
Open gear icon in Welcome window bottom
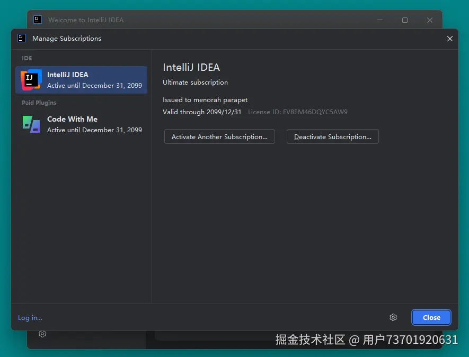42,334
